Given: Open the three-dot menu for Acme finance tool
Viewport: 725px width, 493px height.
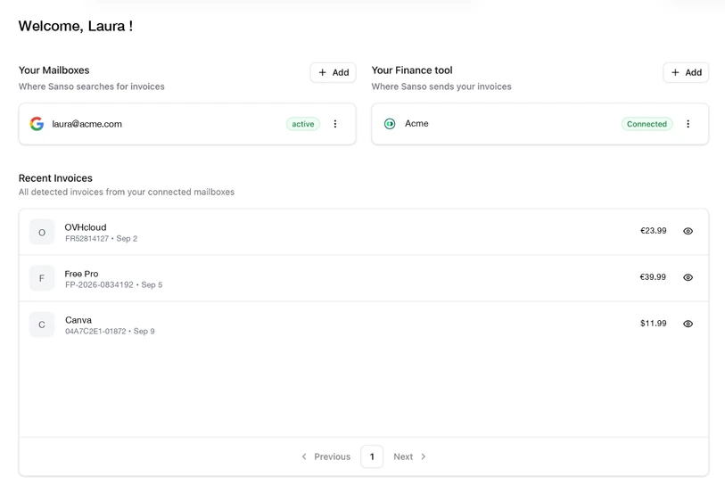Looking at the screenshot, I should pos(688,124).
